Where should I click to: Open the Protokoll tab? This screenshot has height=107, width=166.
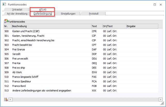point(93,14)
